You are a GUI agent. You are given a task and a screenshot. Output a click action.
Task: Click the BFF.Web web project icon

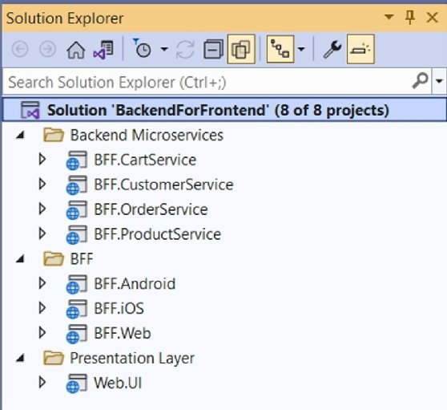coord(76,334)
